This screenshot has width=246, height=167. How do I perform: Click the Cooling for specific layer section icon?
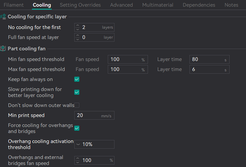coord(3,17)
